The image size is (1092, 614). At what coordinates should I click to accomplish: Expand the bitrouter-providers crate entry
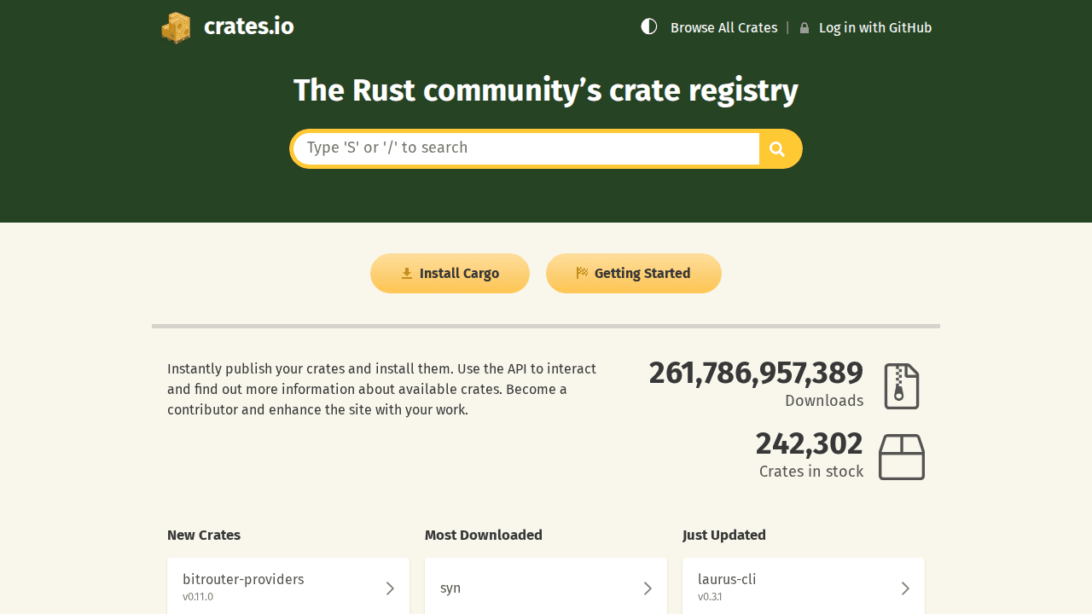pyautogui.click(x=391, y=588)
